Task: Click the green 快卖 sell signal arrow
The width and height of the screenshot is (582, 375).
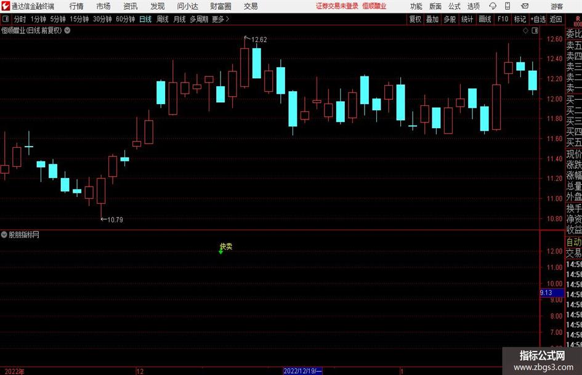Action: click(x=221, y=252)
